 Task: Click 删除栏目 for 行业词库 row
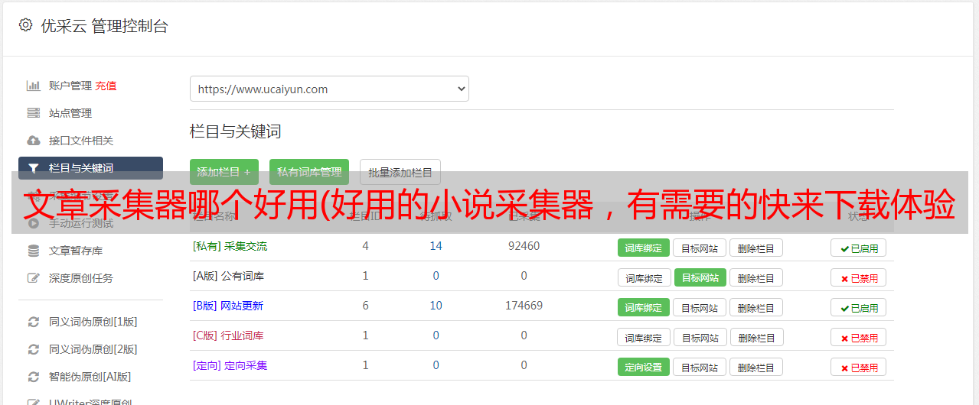[x=756, y=337]
